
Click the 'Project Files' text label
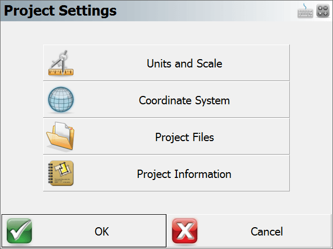pyautogui.click(x=184, y=137)
